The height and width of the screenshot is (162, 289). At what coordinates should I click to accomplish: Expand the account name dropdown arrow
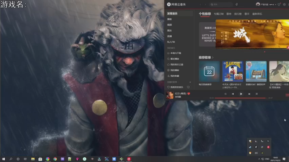[276, 5]
